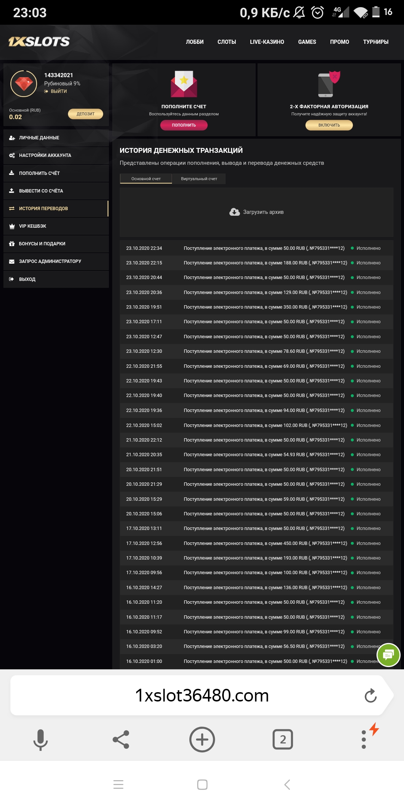Click the 500.00 RUB payment description
This screenshot has height=809, width=404.
coord(265,661)
